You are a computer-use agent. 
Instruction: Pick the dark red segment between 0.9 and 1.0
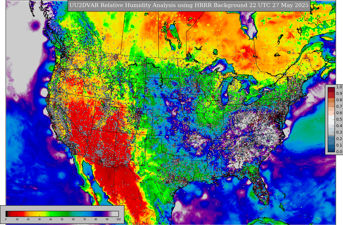click(331, 90)
